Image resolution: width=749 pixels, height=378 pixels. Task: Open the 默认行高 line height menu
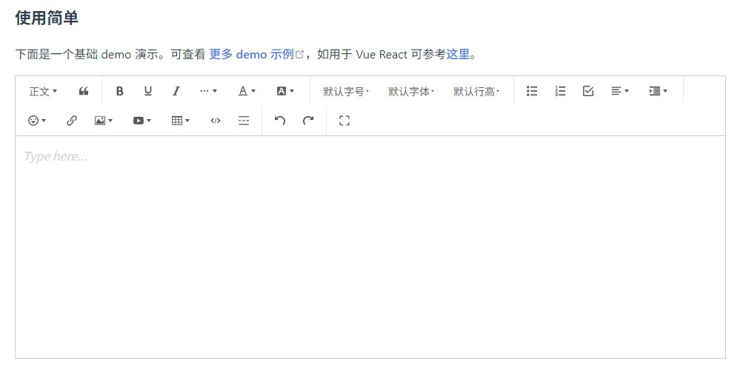[x=476, y=91]
